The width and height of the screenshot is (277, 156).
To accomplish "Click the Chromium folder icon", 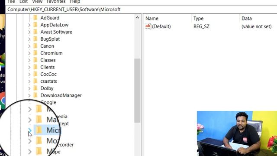I will pos(35,53).
